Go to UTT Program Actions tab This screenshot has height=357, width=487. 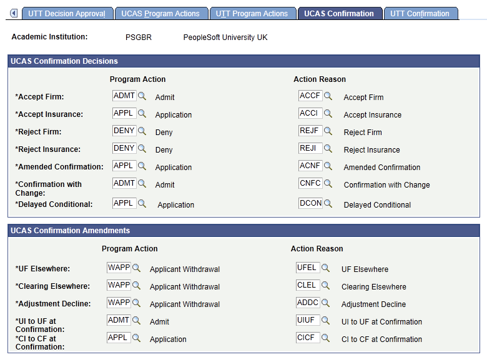(x=252, y=13)
